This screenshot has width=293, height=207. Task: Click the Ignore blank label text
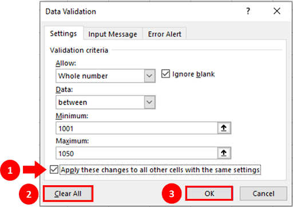click(x=193, y=74)
